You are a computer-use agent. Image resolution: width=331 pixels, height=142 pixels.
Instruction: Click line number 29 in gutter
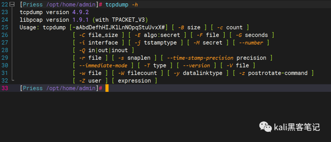4,58
